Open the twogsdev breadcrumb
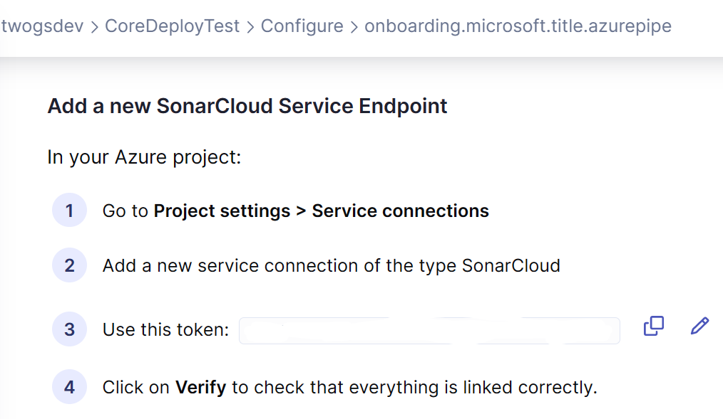This screenshot has height=419, width=723. [43, 26]
